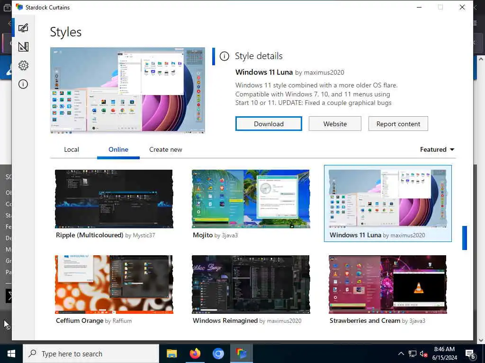Image resolution: width=485 pixels, height=363 pixels.
Task: Expand the Featured sort dropdown
Action: [x=437, y=149]
